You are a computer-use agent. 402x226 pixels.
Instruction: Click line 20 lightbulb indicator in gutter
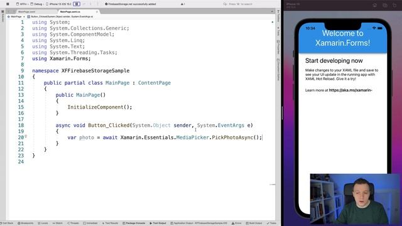[26, 137]
